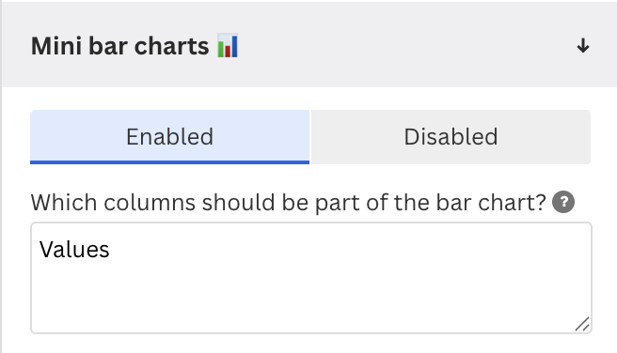Click the 'Which columns' field label
Viewport: 617px width, 353px height.
tap(289, 203)
